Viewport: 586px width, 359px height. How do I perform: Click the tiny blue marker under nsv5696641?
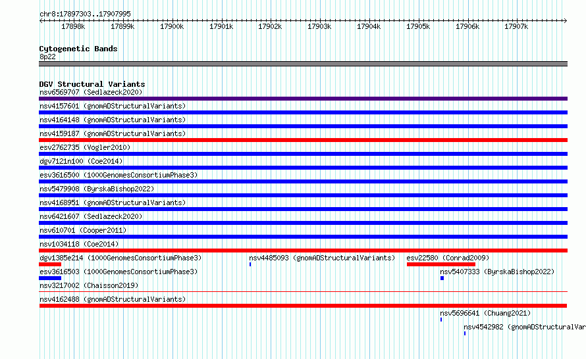click(x=441, y=320)
